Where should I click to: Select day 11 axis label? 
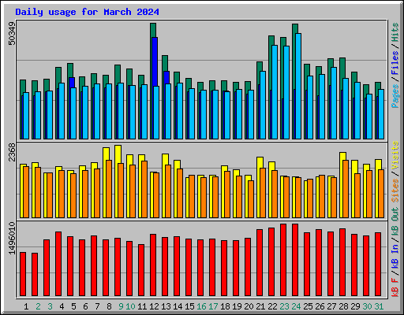[142, 306]
